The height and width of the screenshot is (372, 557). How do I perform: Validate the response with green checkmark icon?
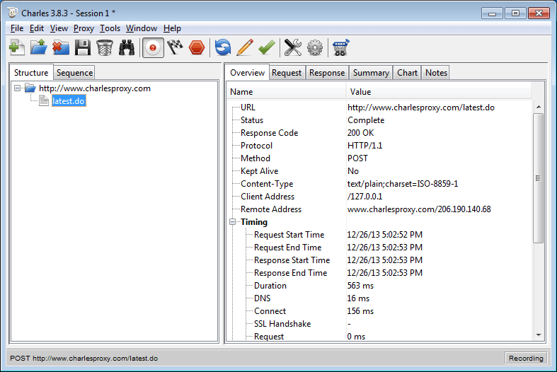(266, 47)
